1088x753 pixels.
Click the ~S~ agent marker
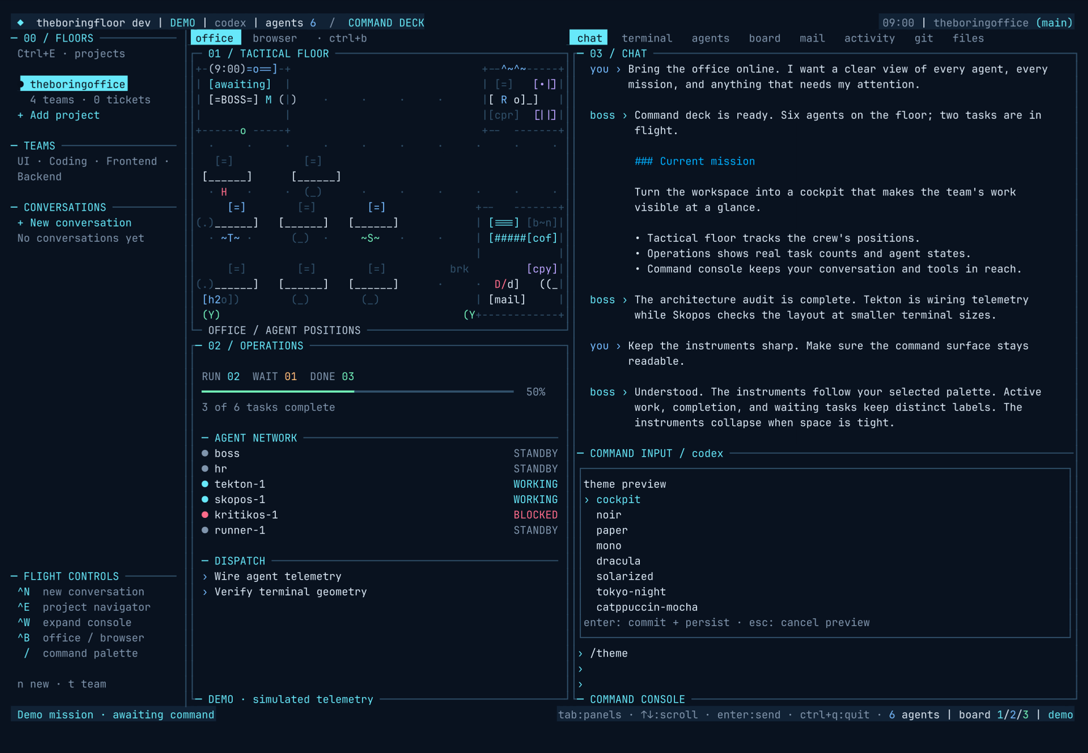point(370,238)
